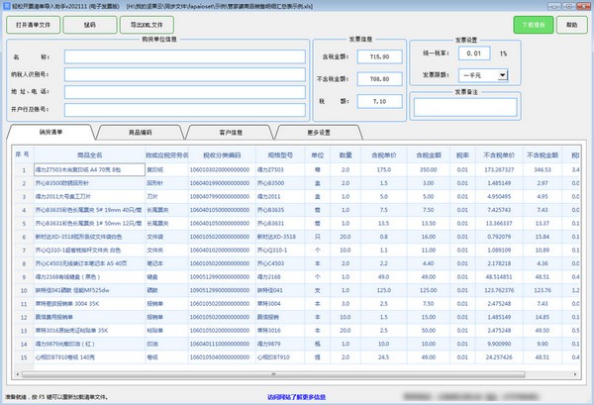
Task: Click the 帮助 button
Action: tap(571, 24)
